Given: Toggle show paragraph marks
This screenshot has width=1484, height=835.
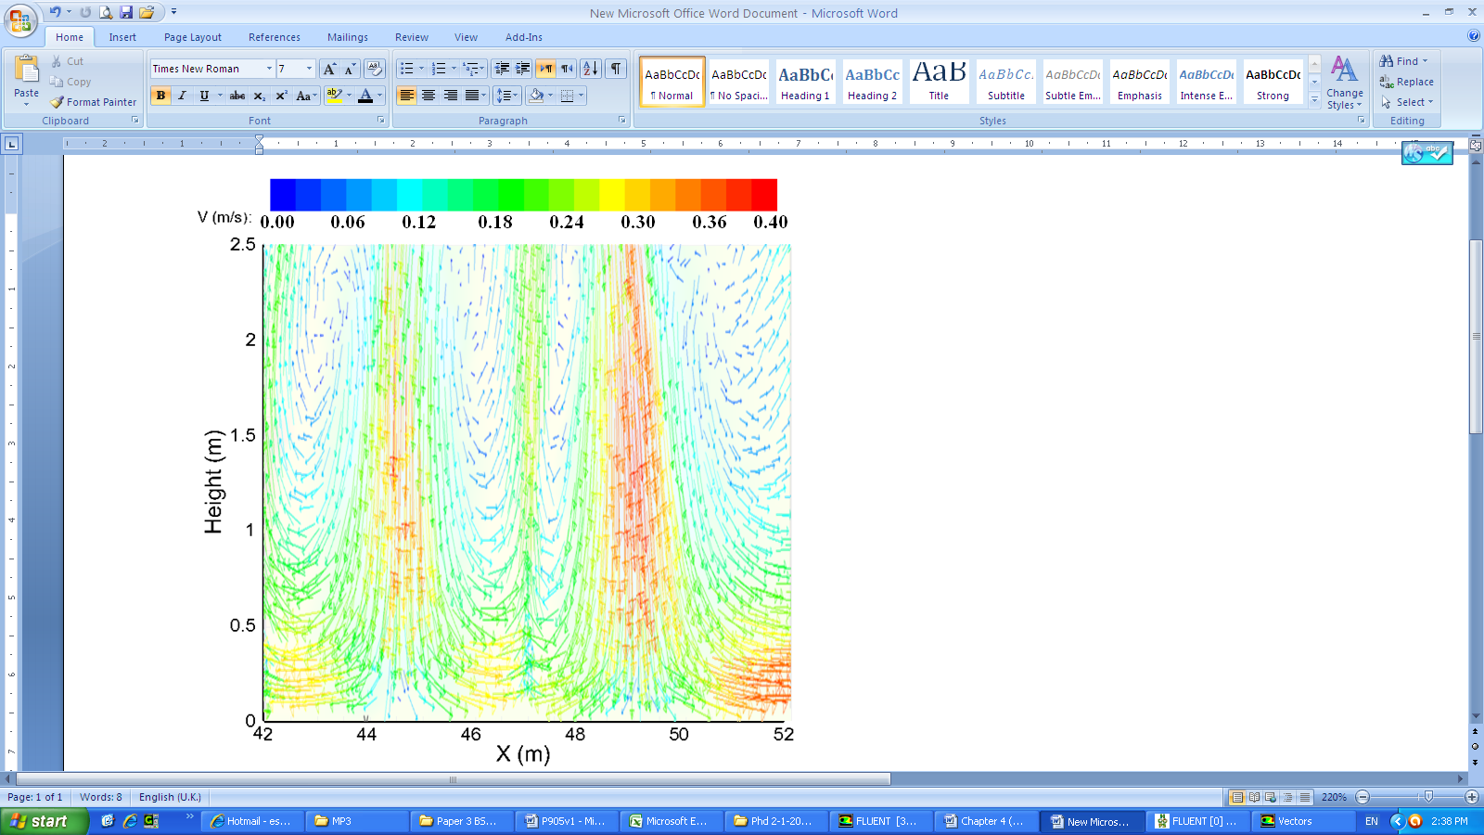Looking at the screenshot, I should coord(615,69).
